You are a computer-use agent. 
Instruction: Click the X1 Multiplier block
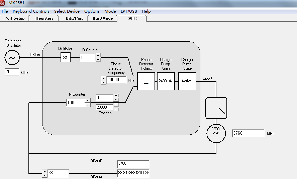pyautogui.click(x=65, y=57)
